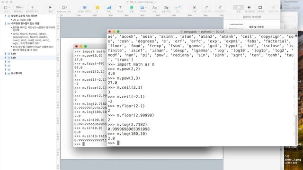Click '0.9999698965391098' result in front Terminal
Image resolution: width=303 pixels, height=170 pixels.
coord(129,129)
